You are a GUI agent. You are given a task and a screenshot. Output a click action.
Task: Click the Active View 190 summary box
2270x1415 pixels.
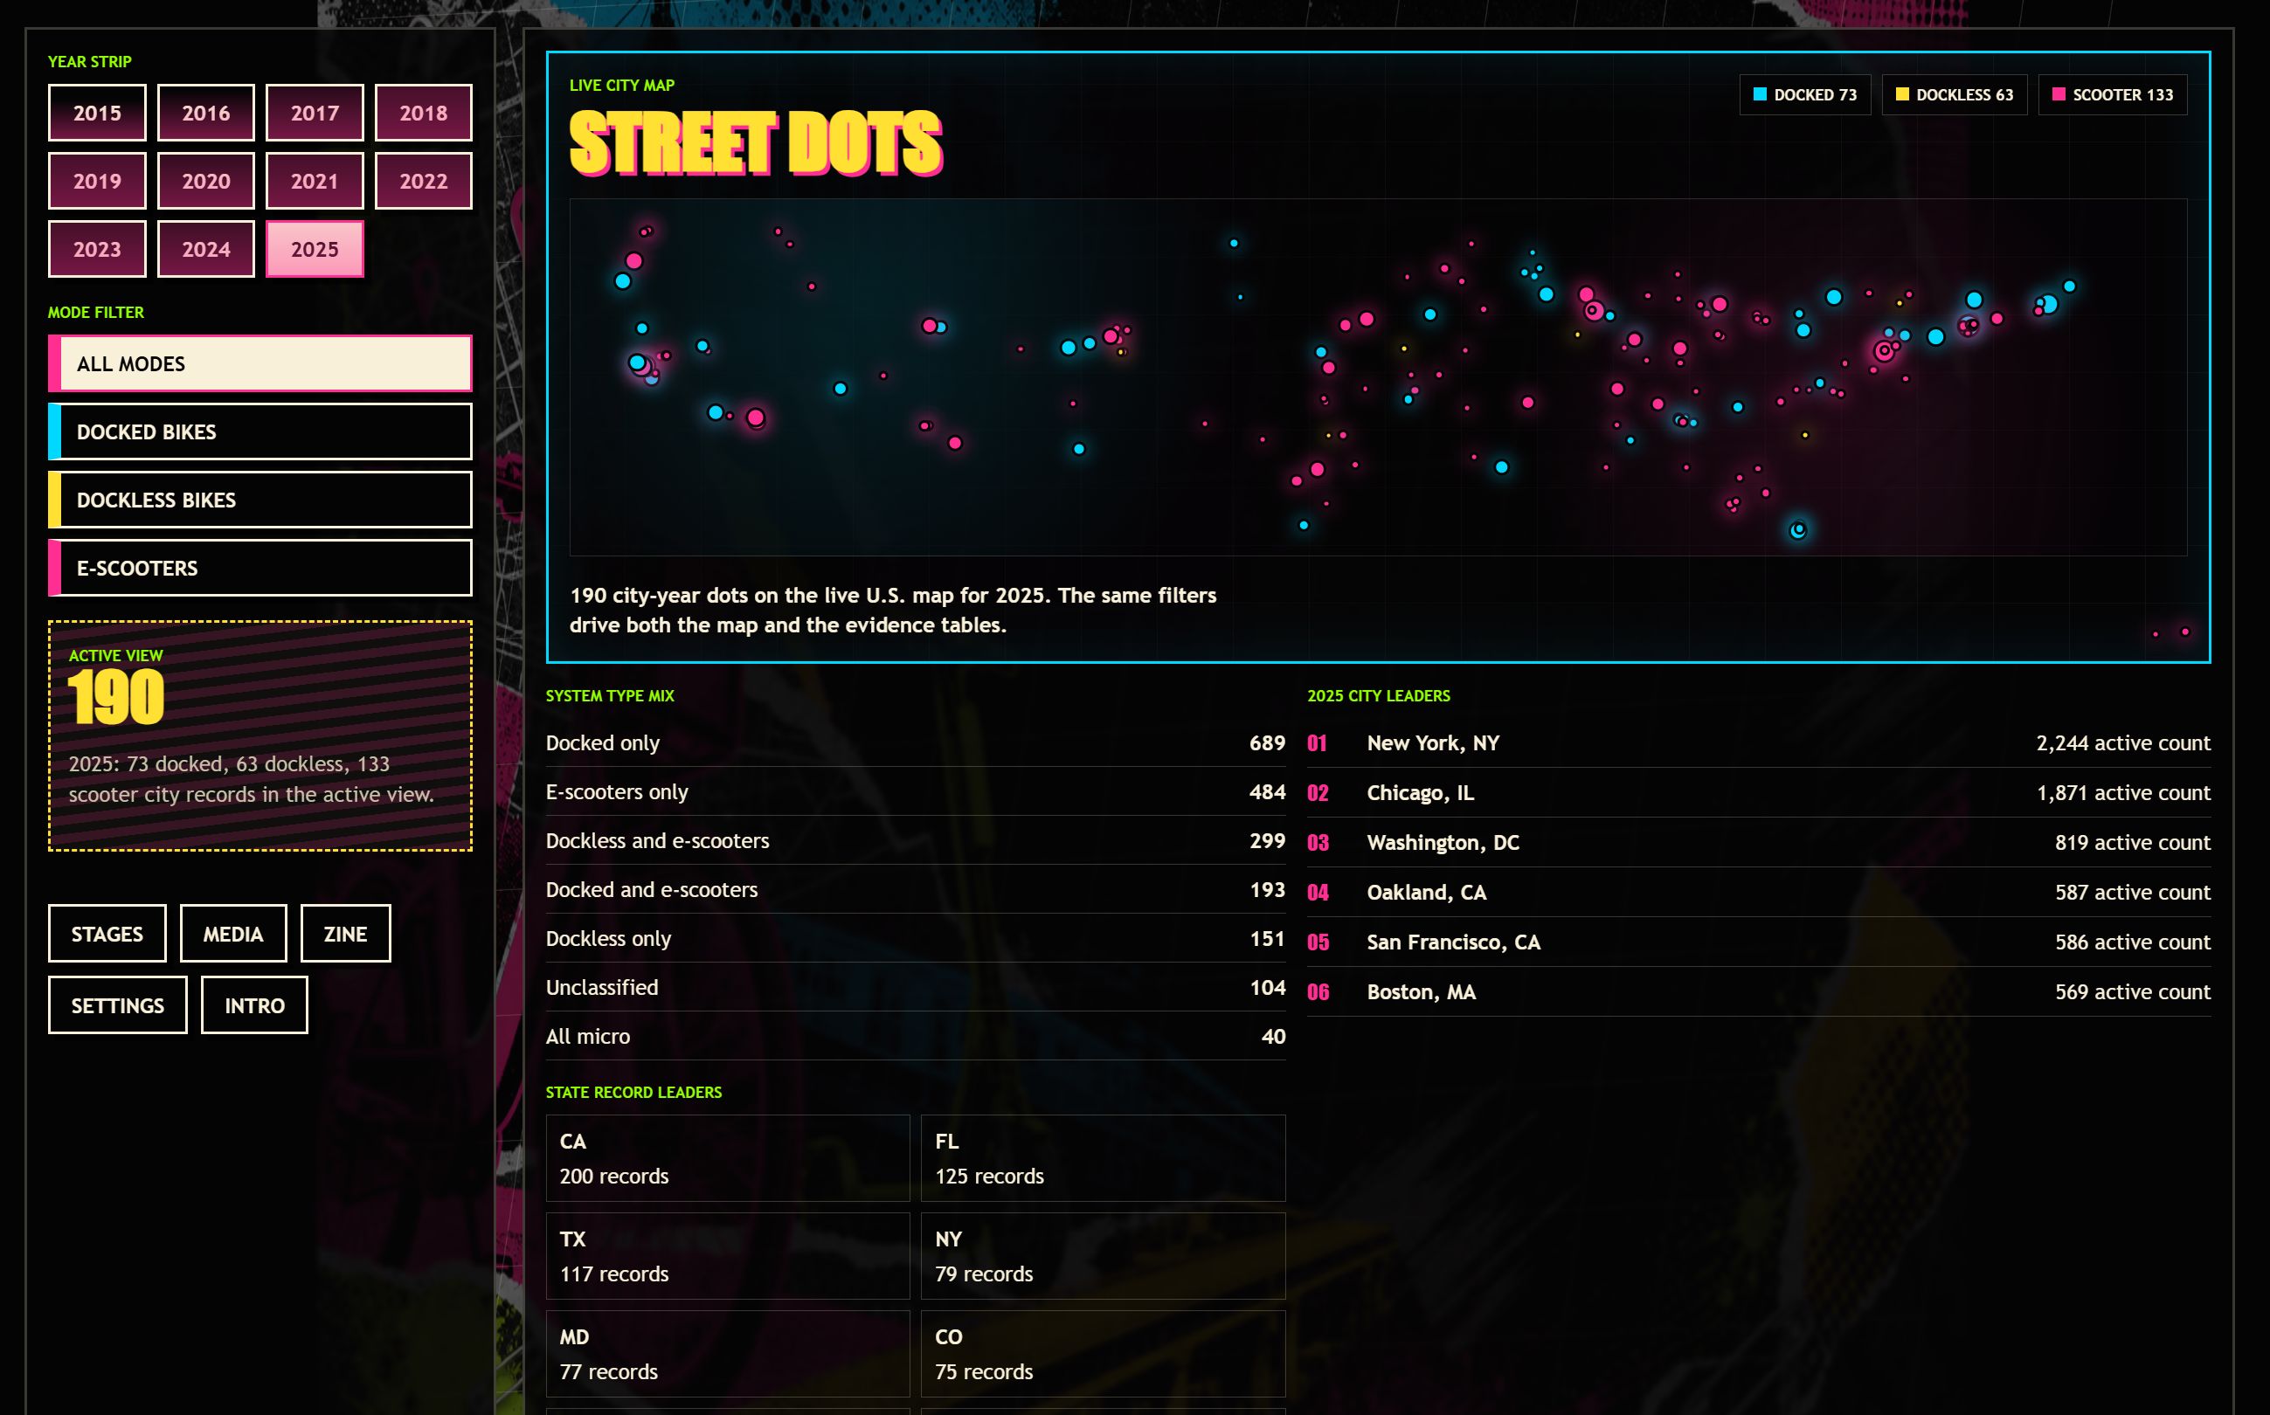[x=260, y=736]
